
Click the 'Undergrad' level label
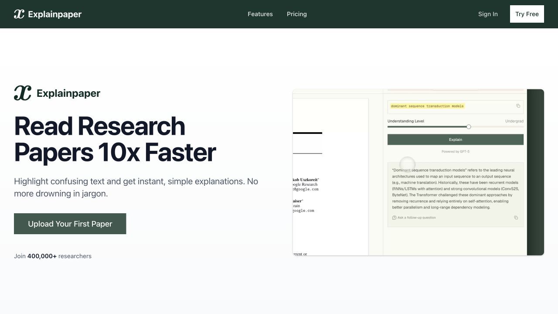tap(514, 121)
